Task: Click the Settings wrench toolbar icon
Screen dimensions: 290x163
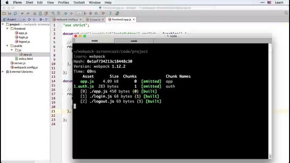Action: [103, 13]
